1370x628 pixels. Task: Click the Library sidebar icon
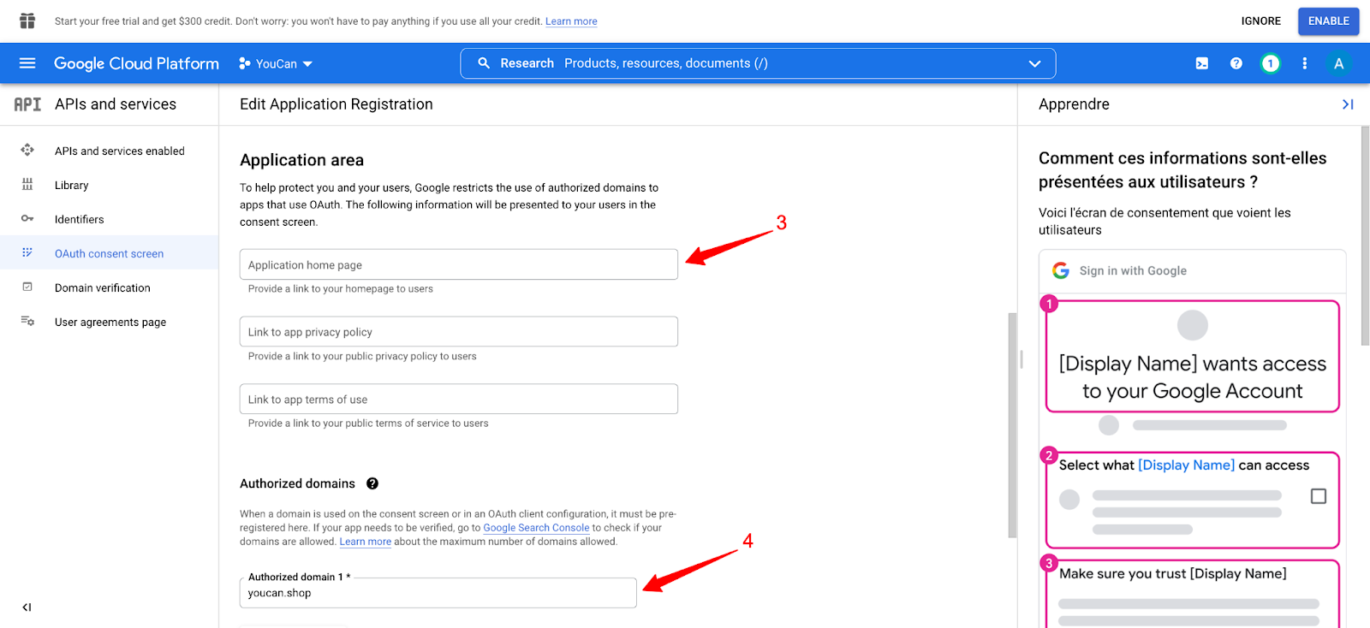[27, 185]
